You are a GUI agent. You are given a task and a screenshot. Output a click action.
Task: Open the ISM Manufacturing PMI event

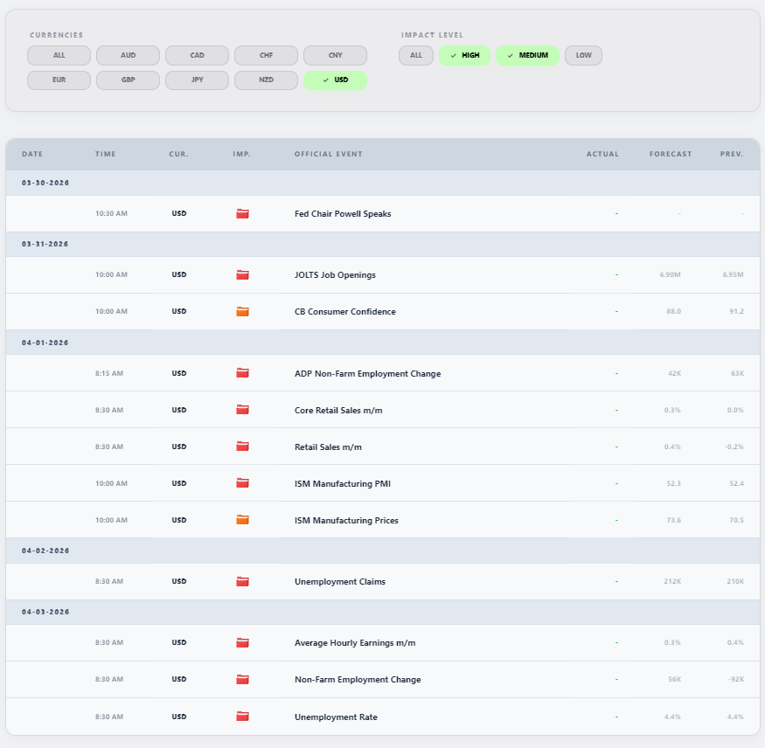point(343,484)
